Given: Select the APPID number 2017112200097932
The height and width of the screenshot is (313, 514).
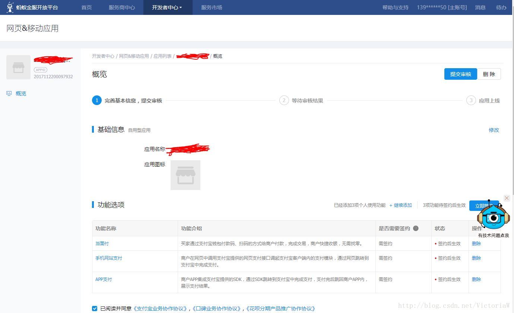Looking at the screenshot, I should [x=53, y=77].
